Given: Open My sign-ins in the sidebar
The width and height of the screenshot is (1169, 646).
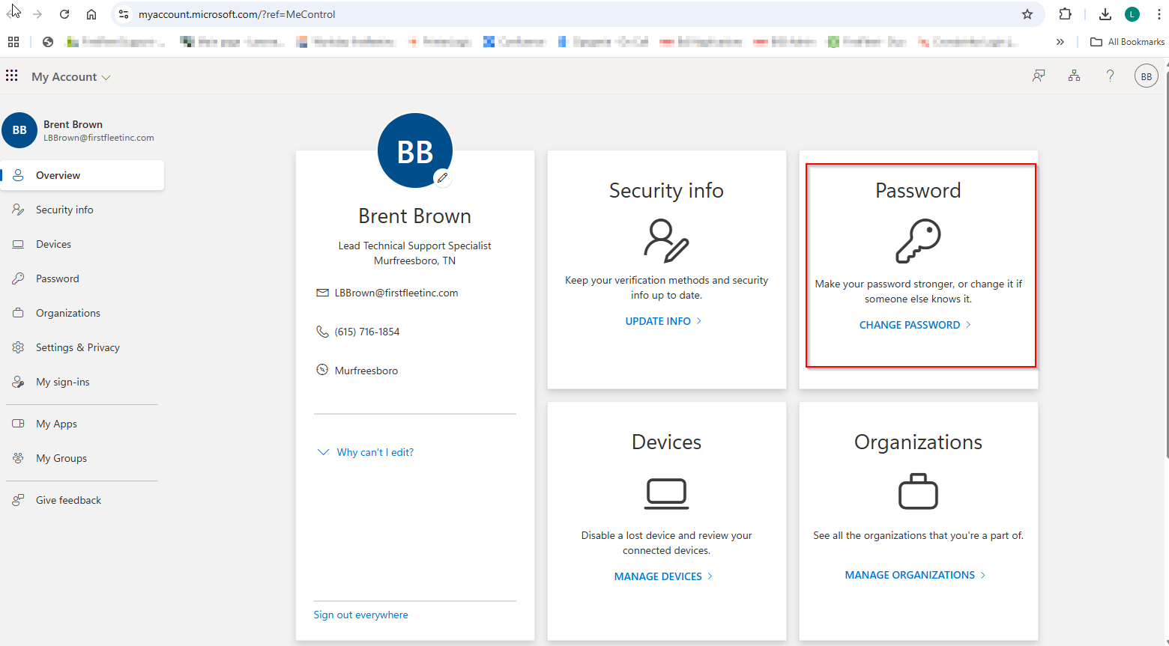Looking at the screenshot, I should pyautogui.click(x=82, y=382).
